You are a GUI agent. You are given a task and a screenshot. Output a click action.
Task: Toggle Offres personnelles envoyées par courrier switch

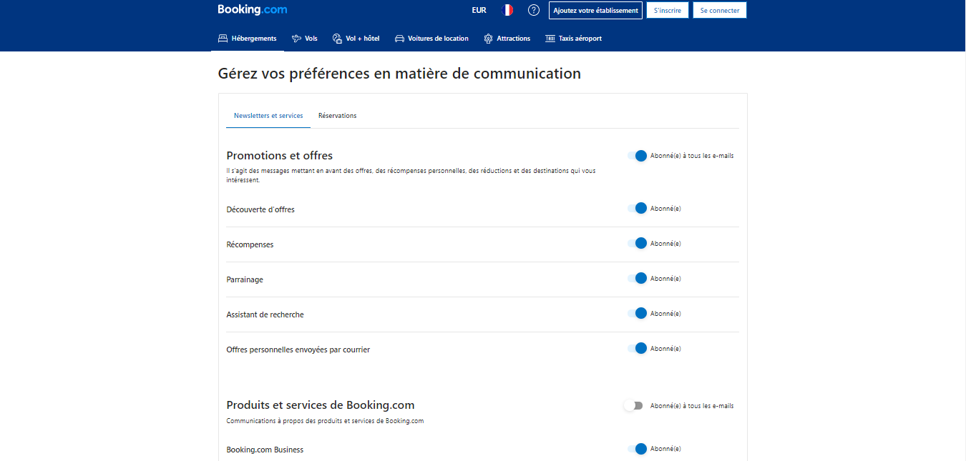pos(638,349)
